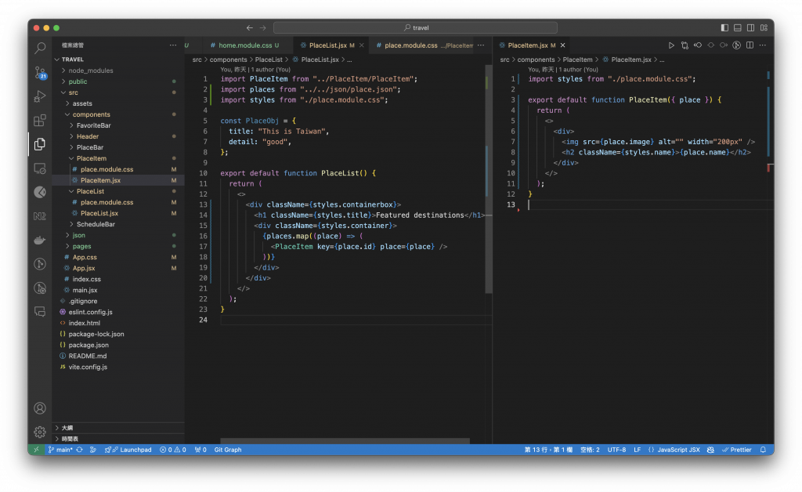
Task: Click Split Editor Right icon in right group
Action: (x=750, y=45)
